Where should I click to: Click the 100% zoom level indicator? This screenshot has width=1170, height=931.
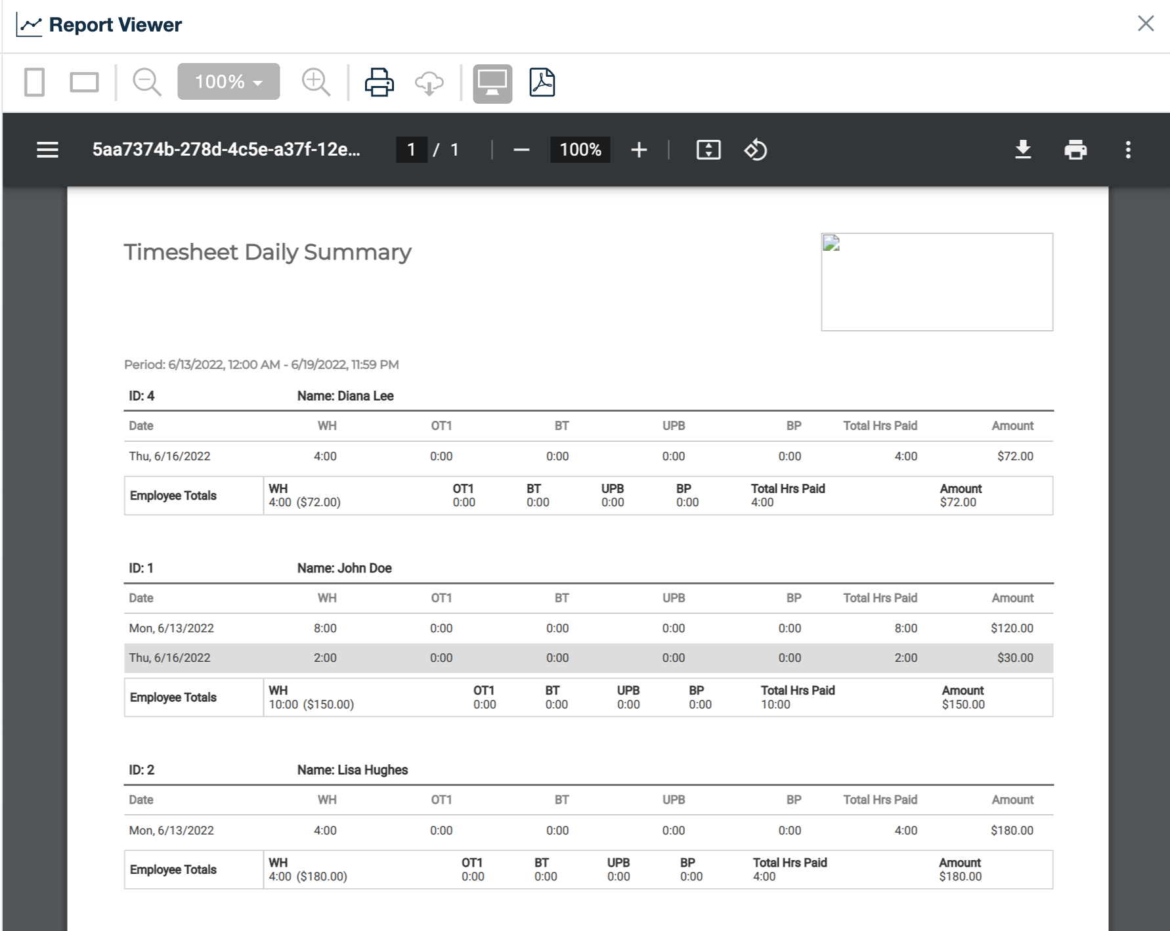click(579, 150)
